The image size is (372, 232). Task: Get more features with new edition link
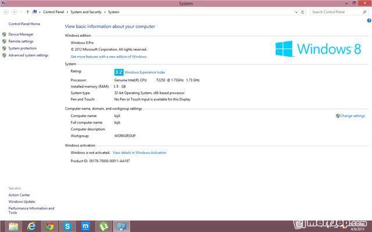tap(109, 57)
